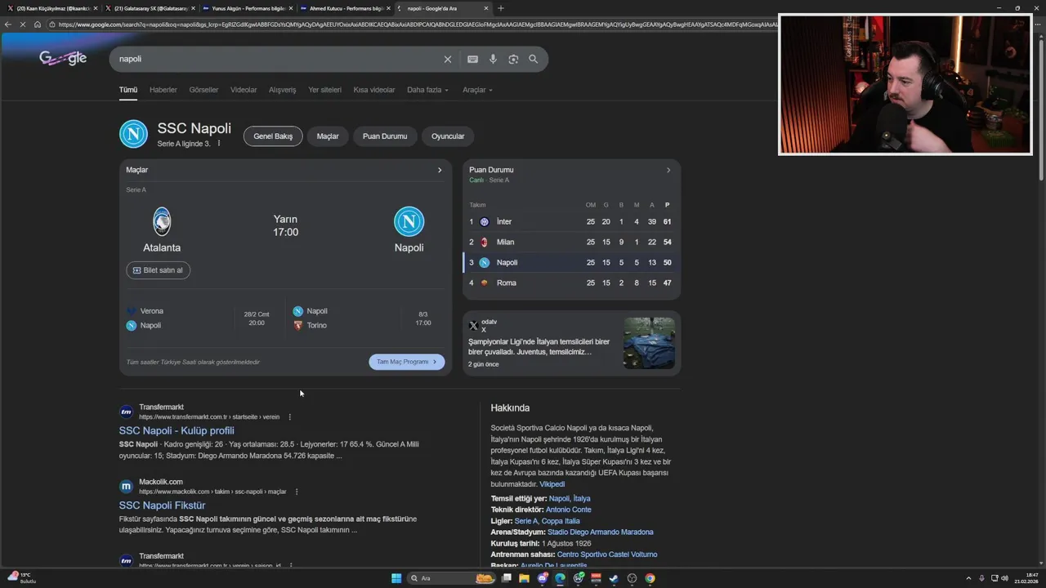This screenshot has width=1046, height=588.
Task: Open Discord from the taskbar
Action: [542, 578]
